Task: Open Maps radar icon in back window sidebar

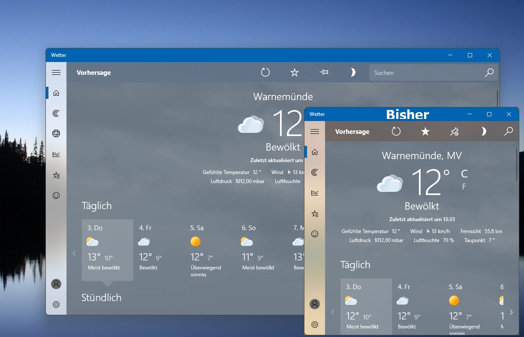Action: tap(56, 113)
